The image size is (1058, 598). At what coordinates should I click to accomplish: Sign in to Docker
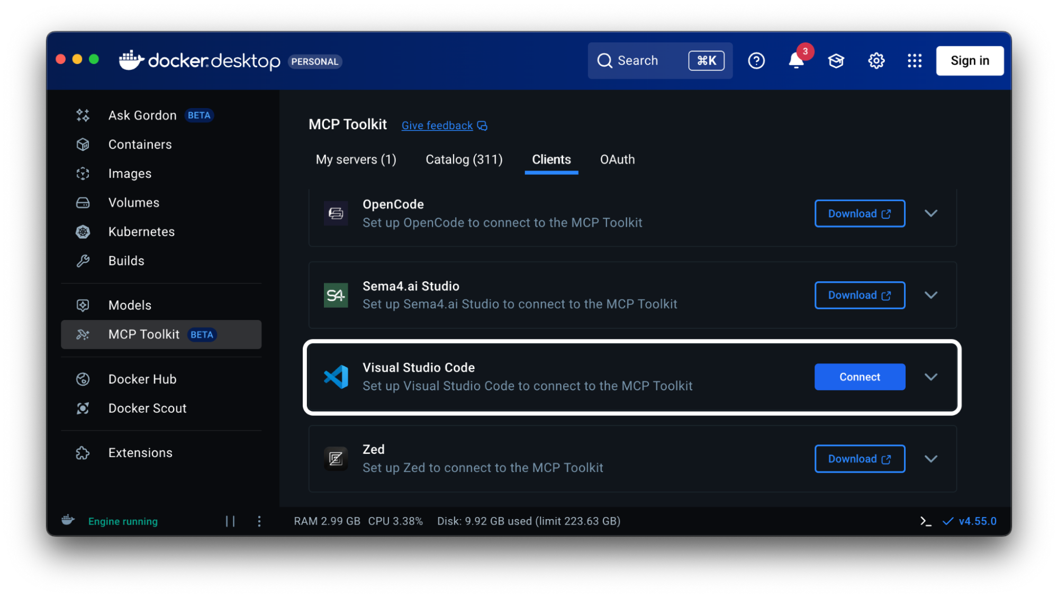click(x=970, y=60)
